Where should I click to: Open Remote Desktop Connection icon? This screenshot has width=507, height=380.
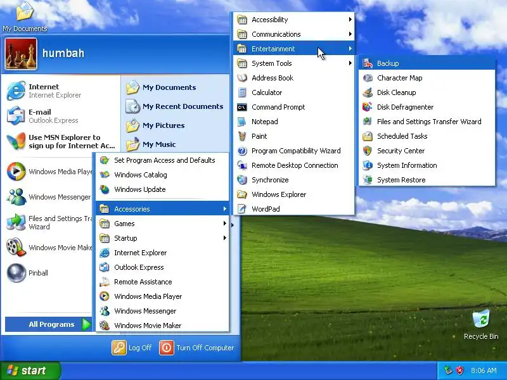point(242,165)
